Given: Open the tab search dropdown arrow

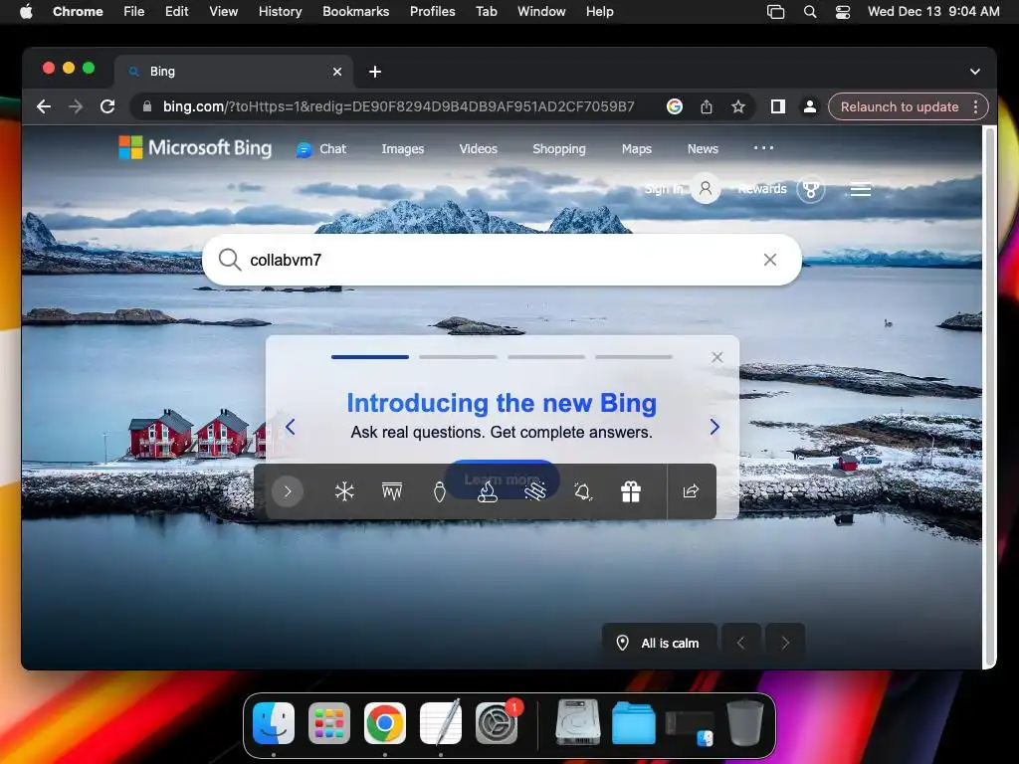Looking at the screenshot, I should click(x=975, y=72).
